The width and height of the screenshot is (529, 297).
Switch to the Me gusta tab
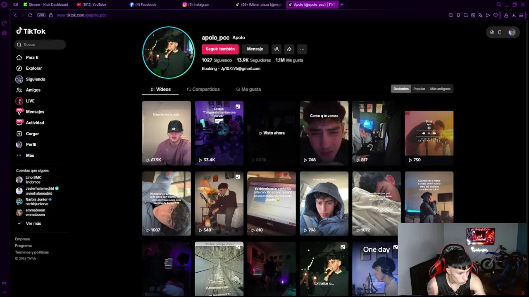point(248,89)
